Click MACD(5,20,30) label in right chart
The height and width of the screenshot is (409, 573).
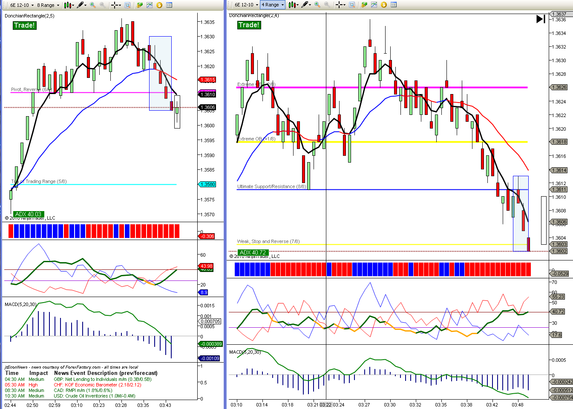245,352
